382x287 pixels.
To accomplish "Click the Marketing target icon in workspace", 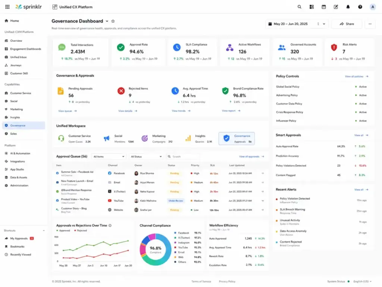I will [145, 138].
